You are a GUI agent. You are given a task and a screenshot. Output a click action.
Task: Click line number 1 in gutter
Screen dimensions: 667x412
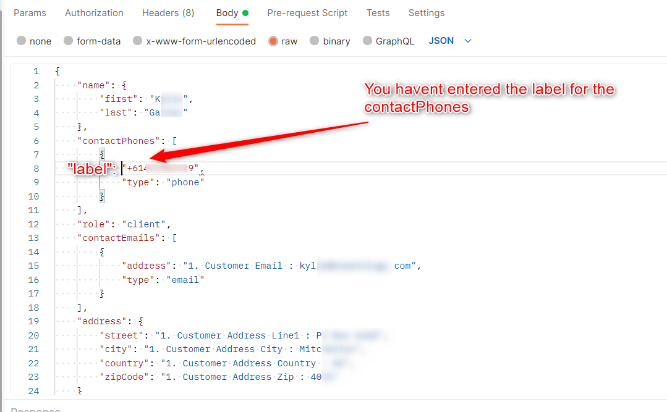click(x=36, y=71)
